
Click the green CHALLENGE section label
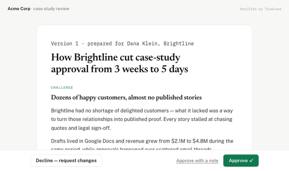pos(62,88)
